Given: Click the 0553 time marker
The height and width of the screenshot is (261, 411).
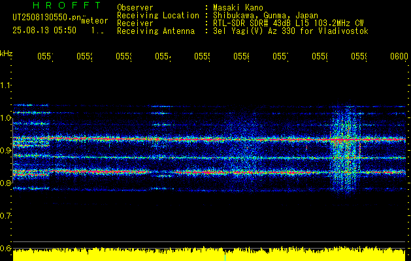Looking at the screenshot, I should (x=123, y=56).
